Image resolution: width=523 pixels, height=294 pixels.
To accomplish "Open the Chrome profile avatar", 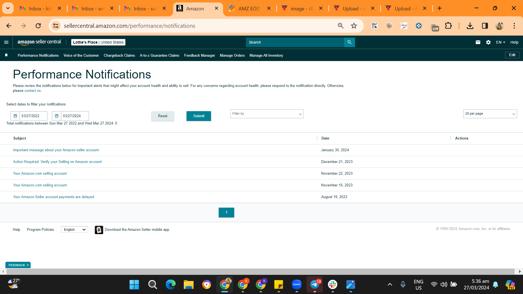I will coord(500,26).
